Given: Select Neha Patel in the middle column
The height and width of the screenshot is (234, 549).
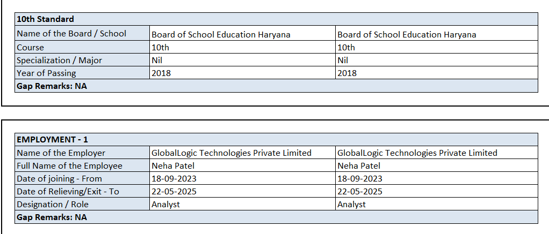Looking at the screenshot, I should pos(173,165).
